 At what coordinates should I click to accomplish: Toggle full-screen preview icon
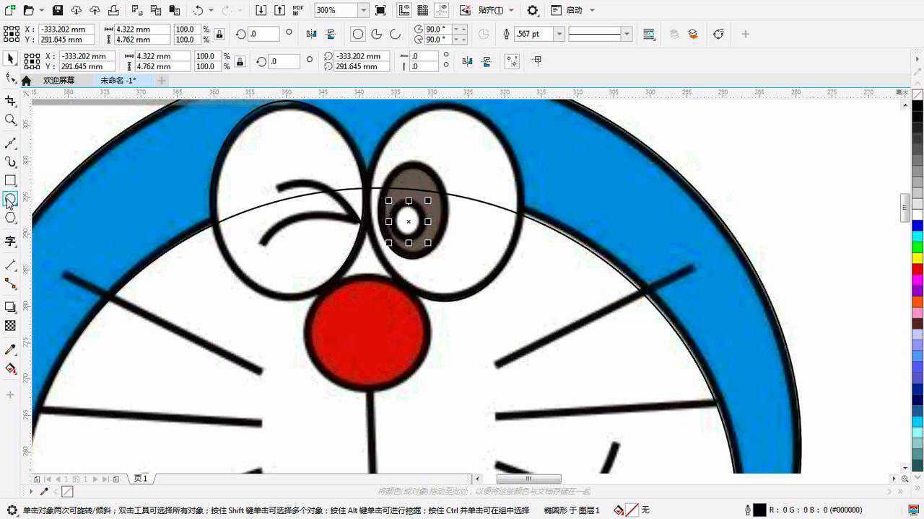pyautogui.click(x=380, y=10)
